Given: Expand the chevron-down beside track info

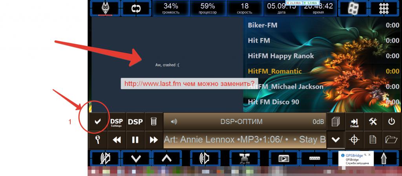Looking at the screenshot, I should [336, 140].
